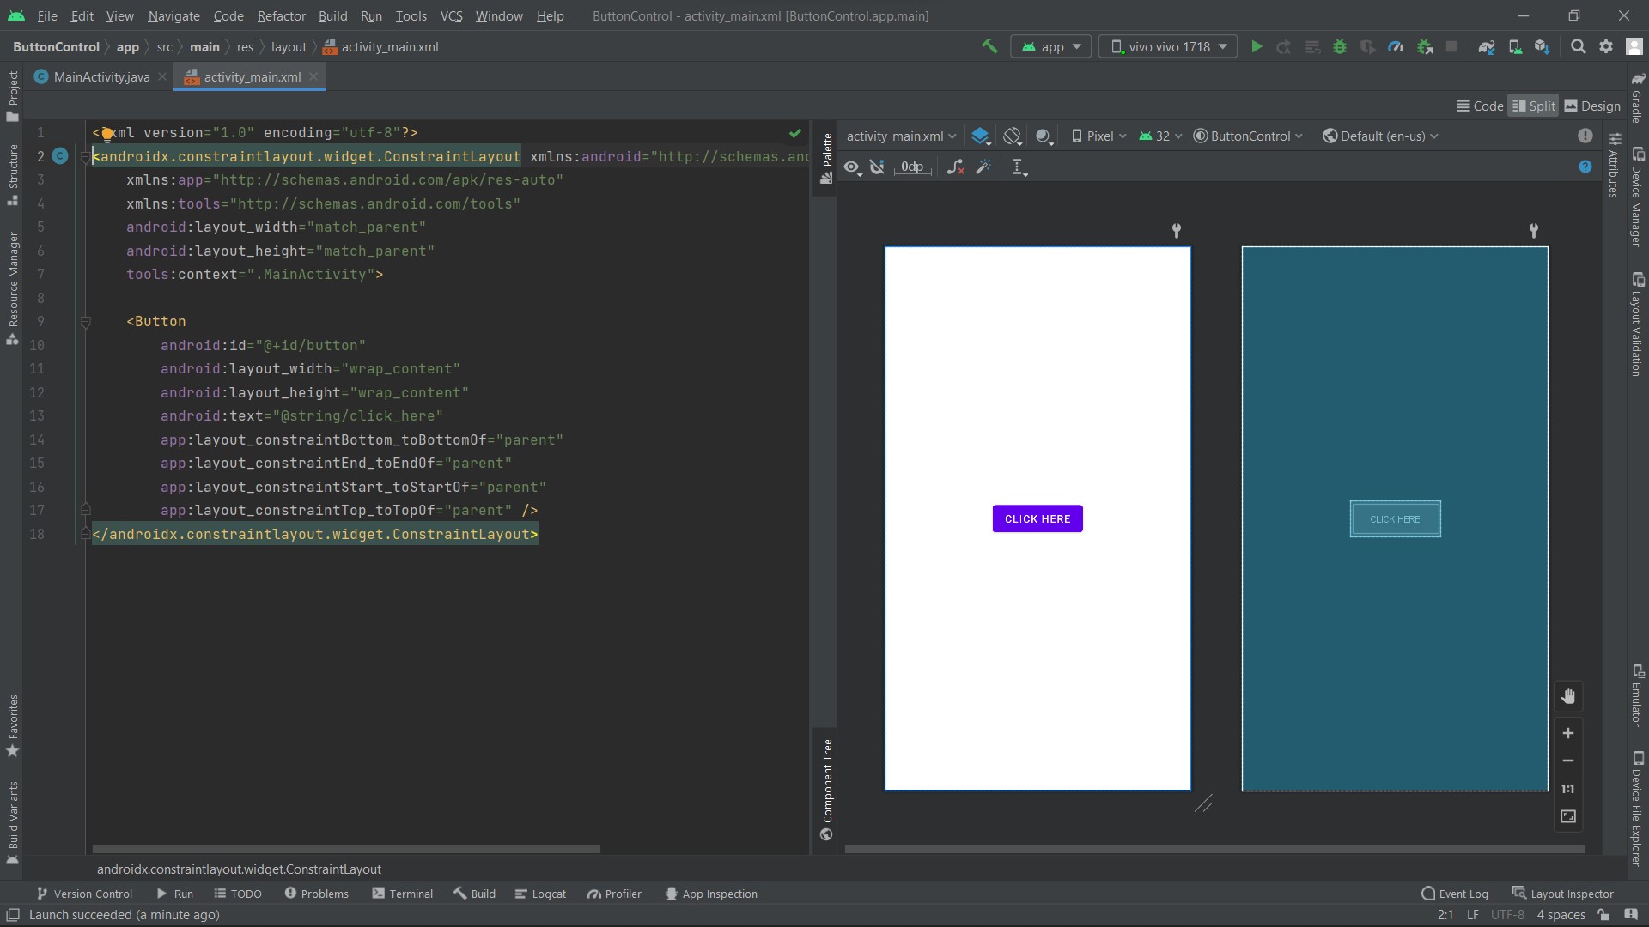Click the zoom in plus control
The width and height of the screenshot is (1649, 927).
click(x=1567, y=733)
